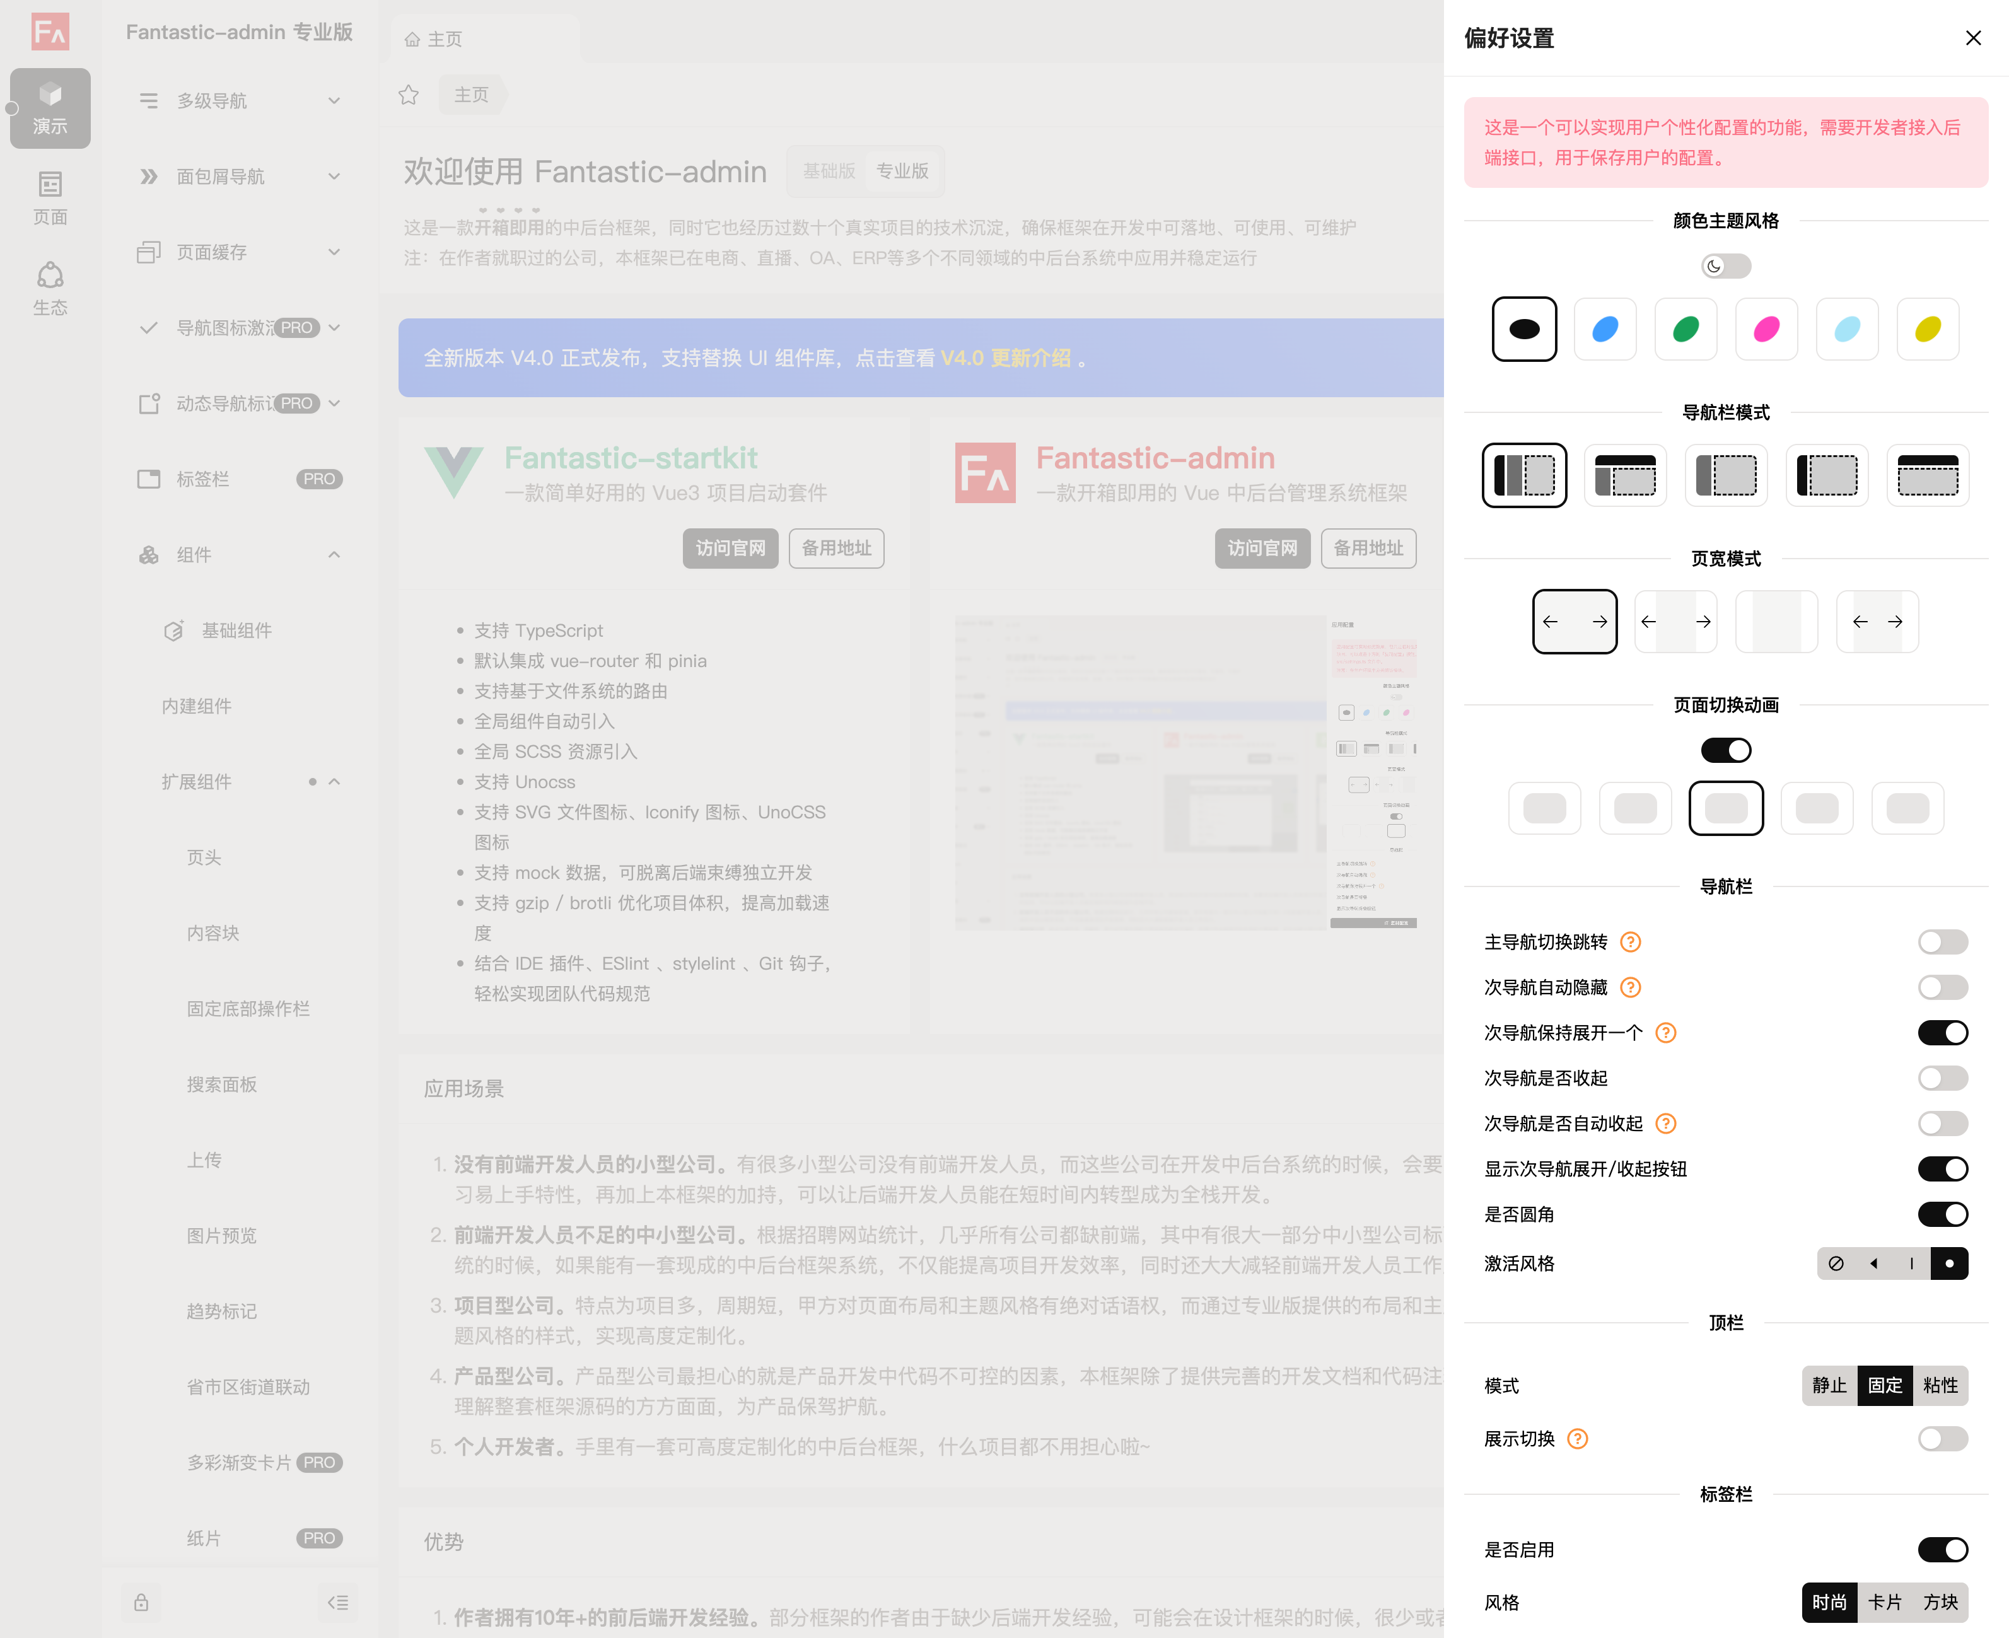Disable 次导航保持展开一个 switch
Screen dimensions: 2009x1638
pyautogui.click(x=1943, y=1032)
